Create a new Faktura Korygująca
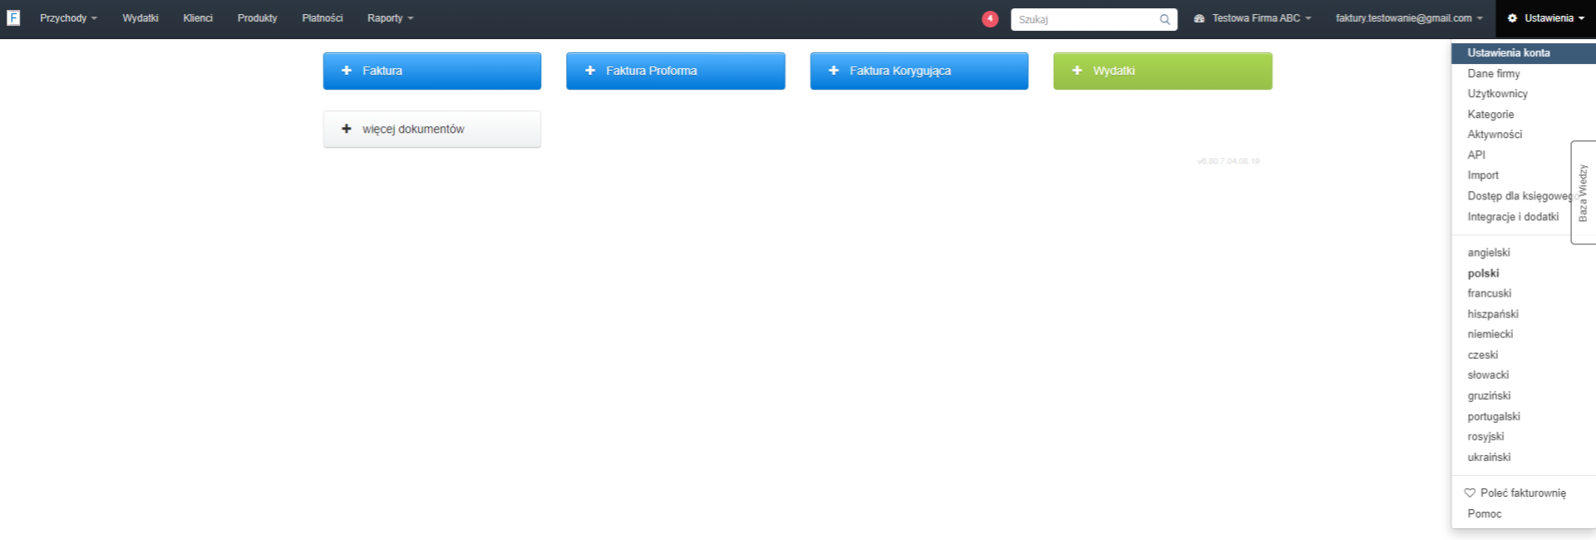This screenshot has width=1596, height=540. click(x=919, y=71)
